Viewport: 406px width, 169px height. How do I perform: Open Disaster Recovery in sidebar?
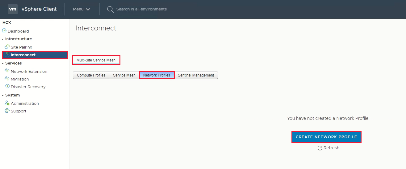[28, 87]
